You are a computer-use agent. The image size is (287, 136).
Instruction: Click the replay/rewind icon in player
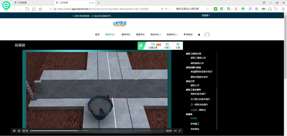click(x=19, y=131)
